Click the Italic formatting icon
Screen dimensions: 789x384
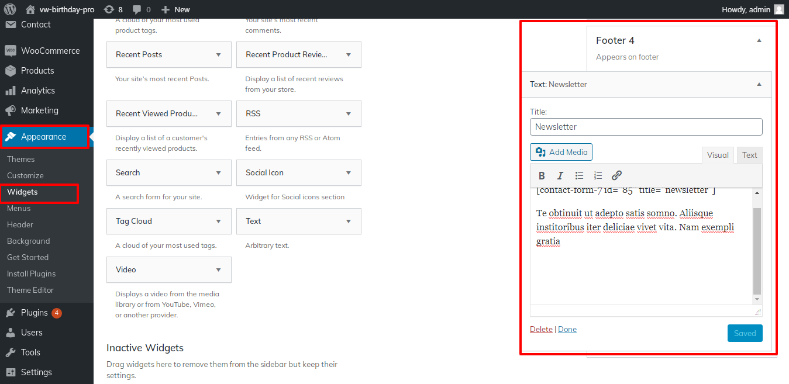[x=560, y=175]
